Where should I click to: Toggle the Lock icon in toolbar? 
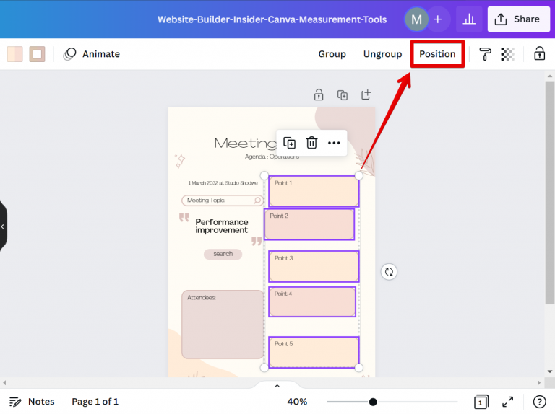coord(539,53)
